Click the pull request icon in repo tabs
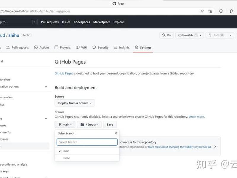 pyautogui.click(x=8, y=47)
